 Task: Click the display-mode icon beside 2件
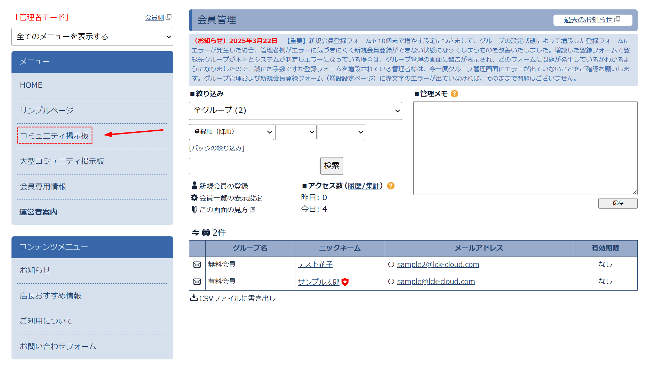pos(206,233)
